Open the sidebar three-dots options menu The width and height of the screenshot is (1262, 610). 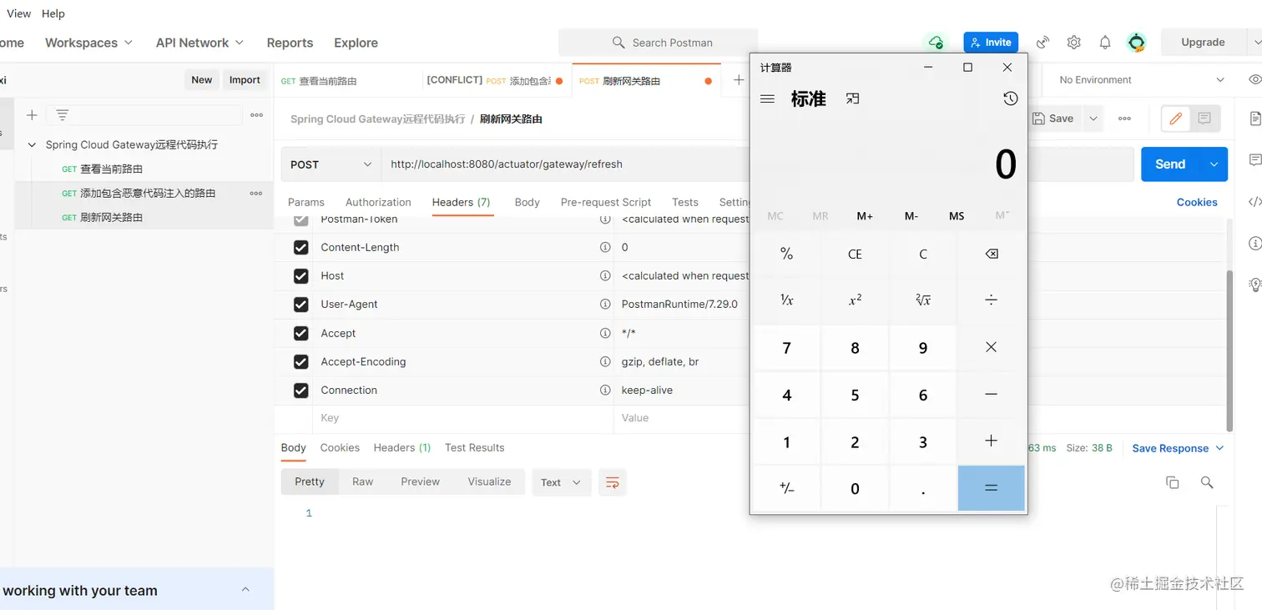[256, 115]
